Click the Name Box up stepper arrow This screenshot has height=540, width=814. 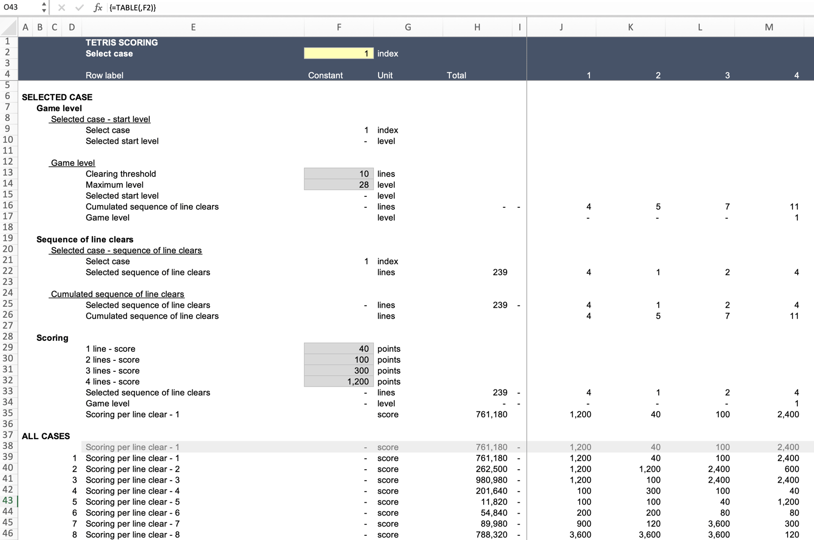[x=44, y=5]
